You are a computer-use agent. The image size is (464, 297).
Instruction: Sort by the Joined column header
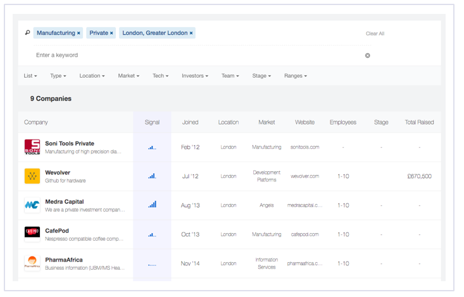(191, 123)
